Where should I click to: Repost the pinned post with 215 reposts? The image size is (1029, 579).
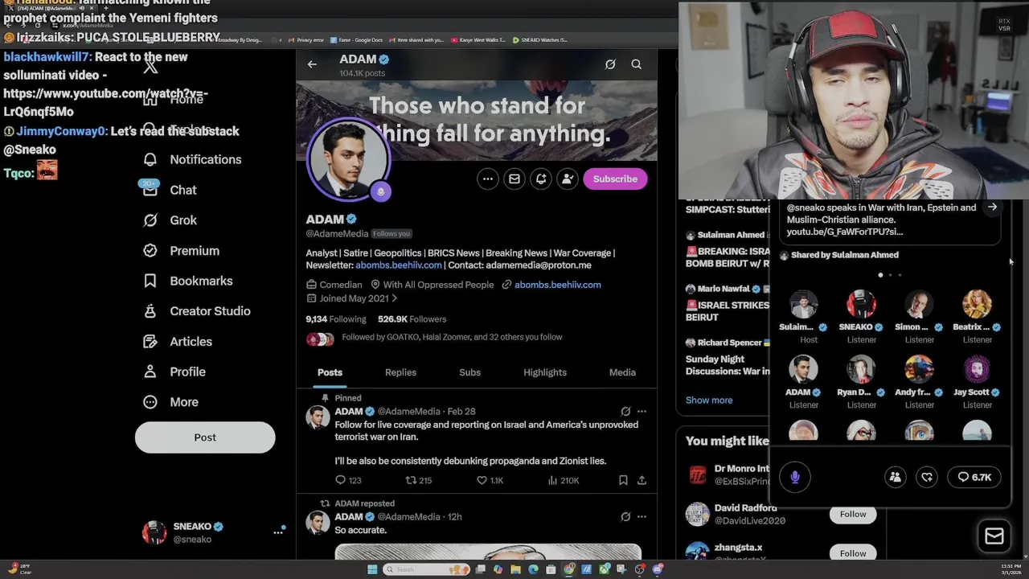coord(419,480)
